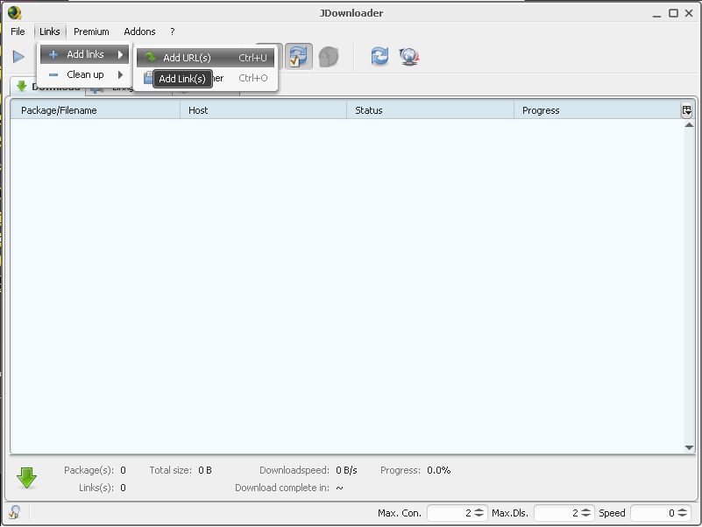Click the globe update toolbar icon

pos(409,57)
